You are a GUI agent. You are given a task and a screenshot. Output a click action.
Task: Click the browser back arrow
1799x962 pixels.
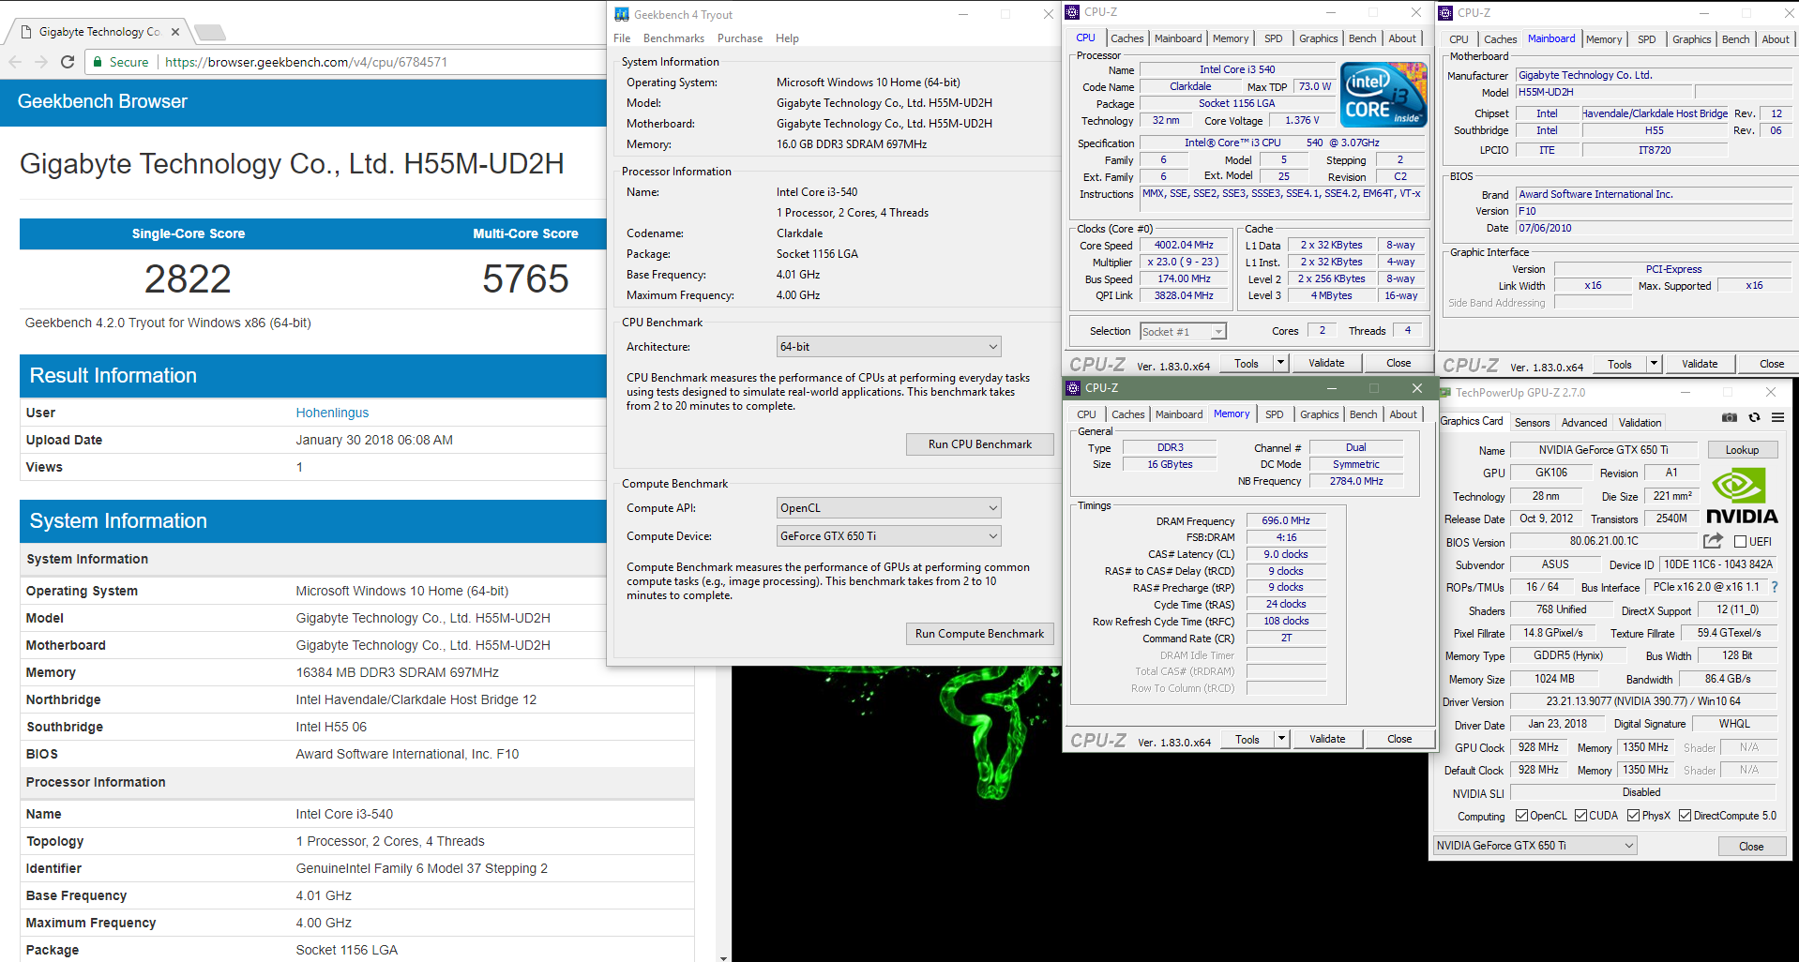point(15,62)
